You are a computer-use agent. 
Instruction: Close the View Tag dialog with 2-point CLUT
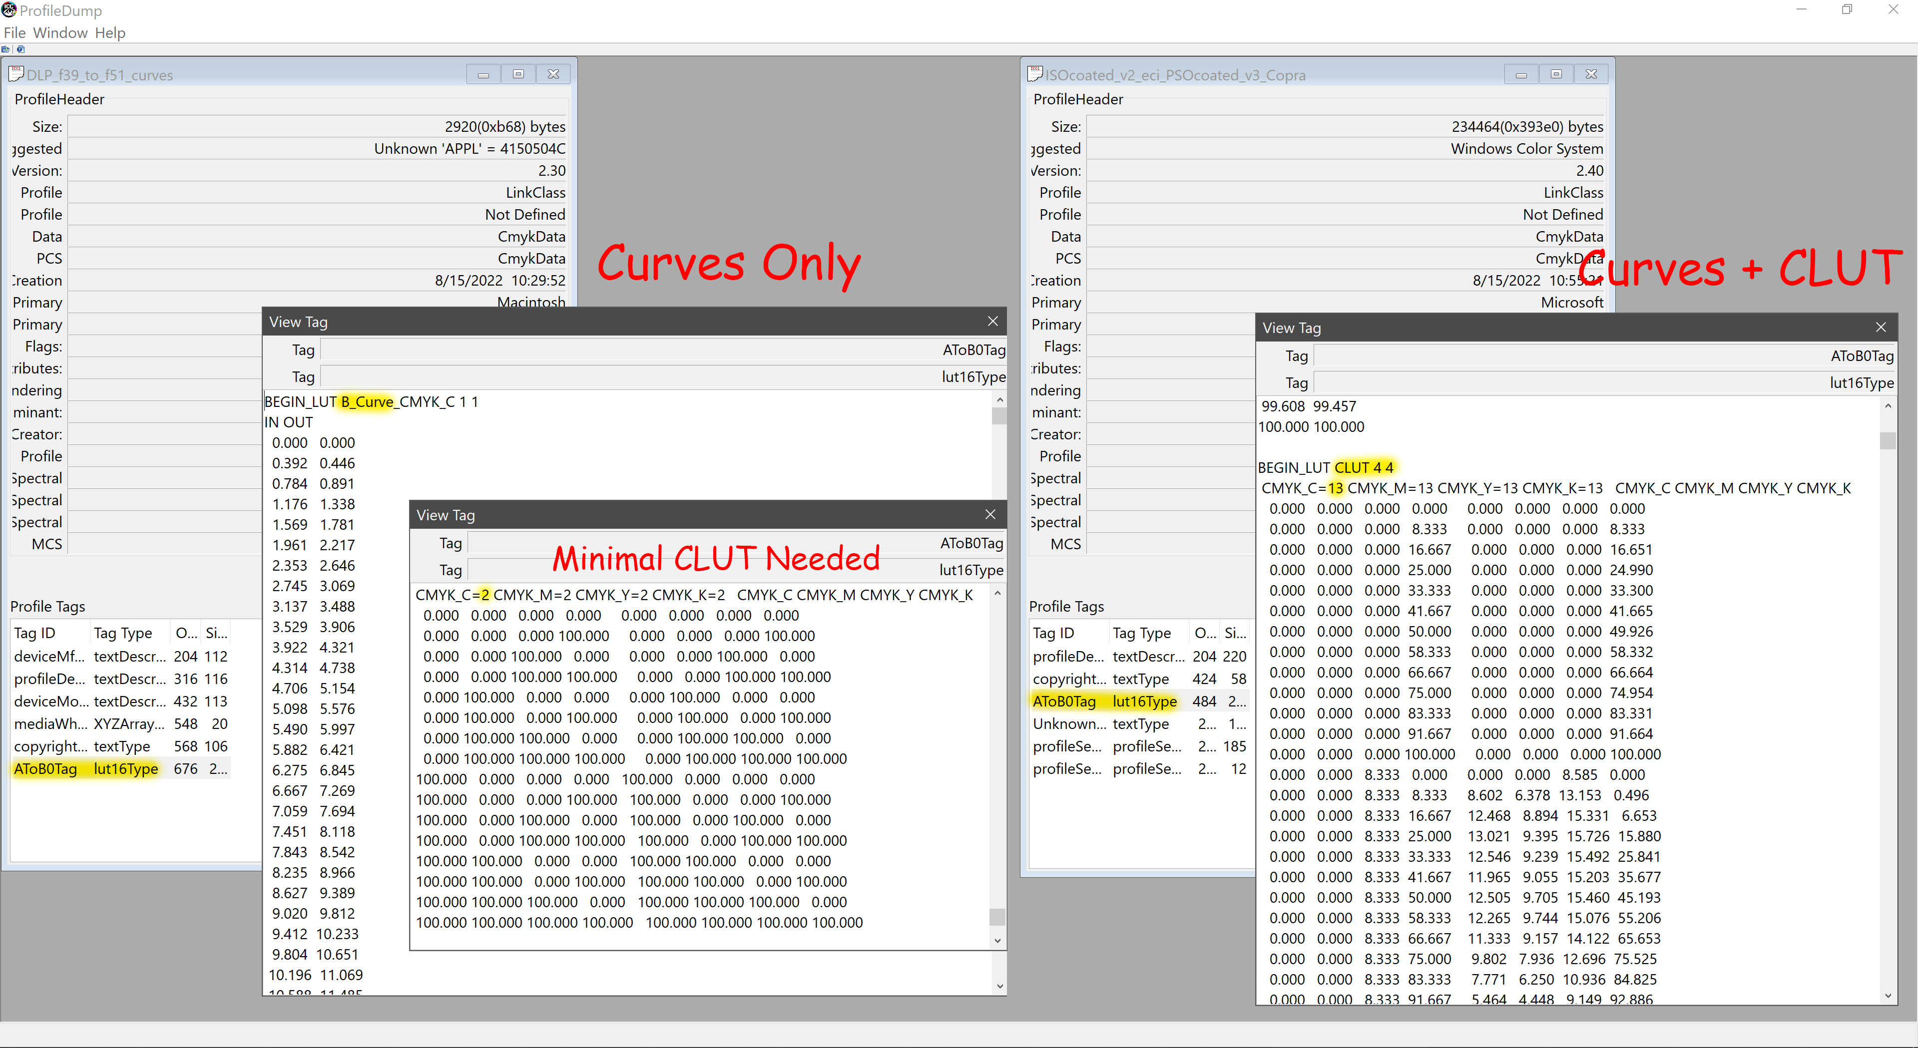[990, 514]
